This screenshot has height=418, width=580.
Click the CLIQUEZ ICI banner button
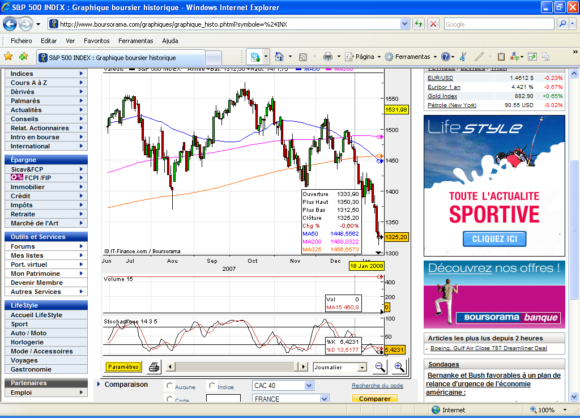click(x=494, y=239)
